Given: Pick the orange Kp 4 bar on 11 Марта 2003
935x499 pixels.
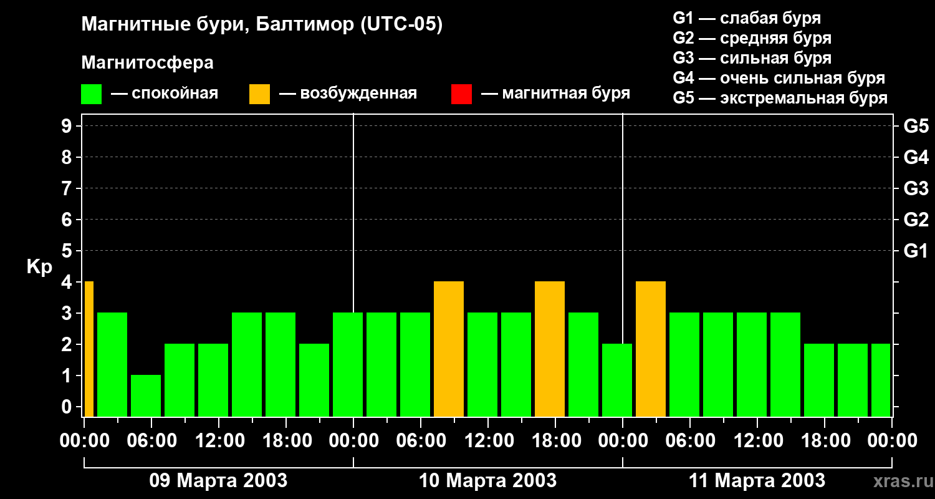Looking at the screenshot, I should pyautogui.click(x=651, y=349).
